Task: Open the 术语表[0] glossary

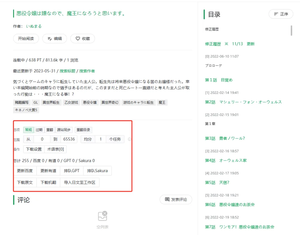Action: (x=55, y=149)
